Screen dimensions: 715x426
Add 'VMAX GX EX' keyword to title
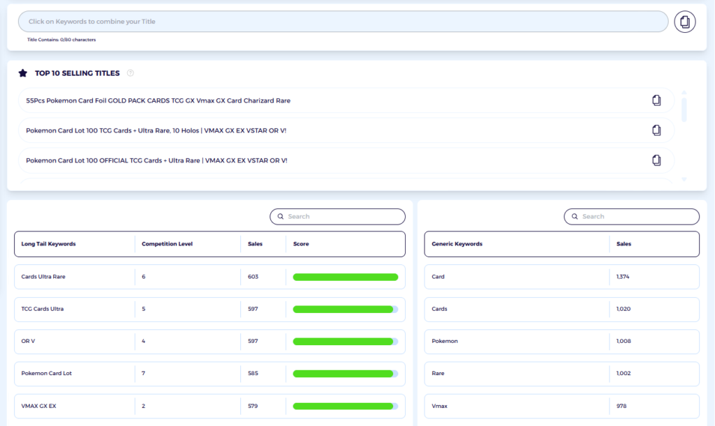[x=39, y=406]
